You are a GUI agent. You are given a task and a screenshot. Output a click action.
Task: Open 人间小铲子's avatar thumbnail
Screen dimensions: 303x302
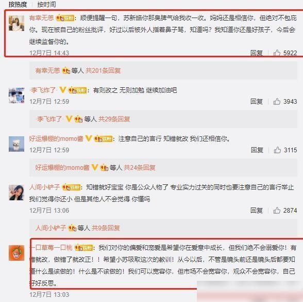tap(16, 193)
